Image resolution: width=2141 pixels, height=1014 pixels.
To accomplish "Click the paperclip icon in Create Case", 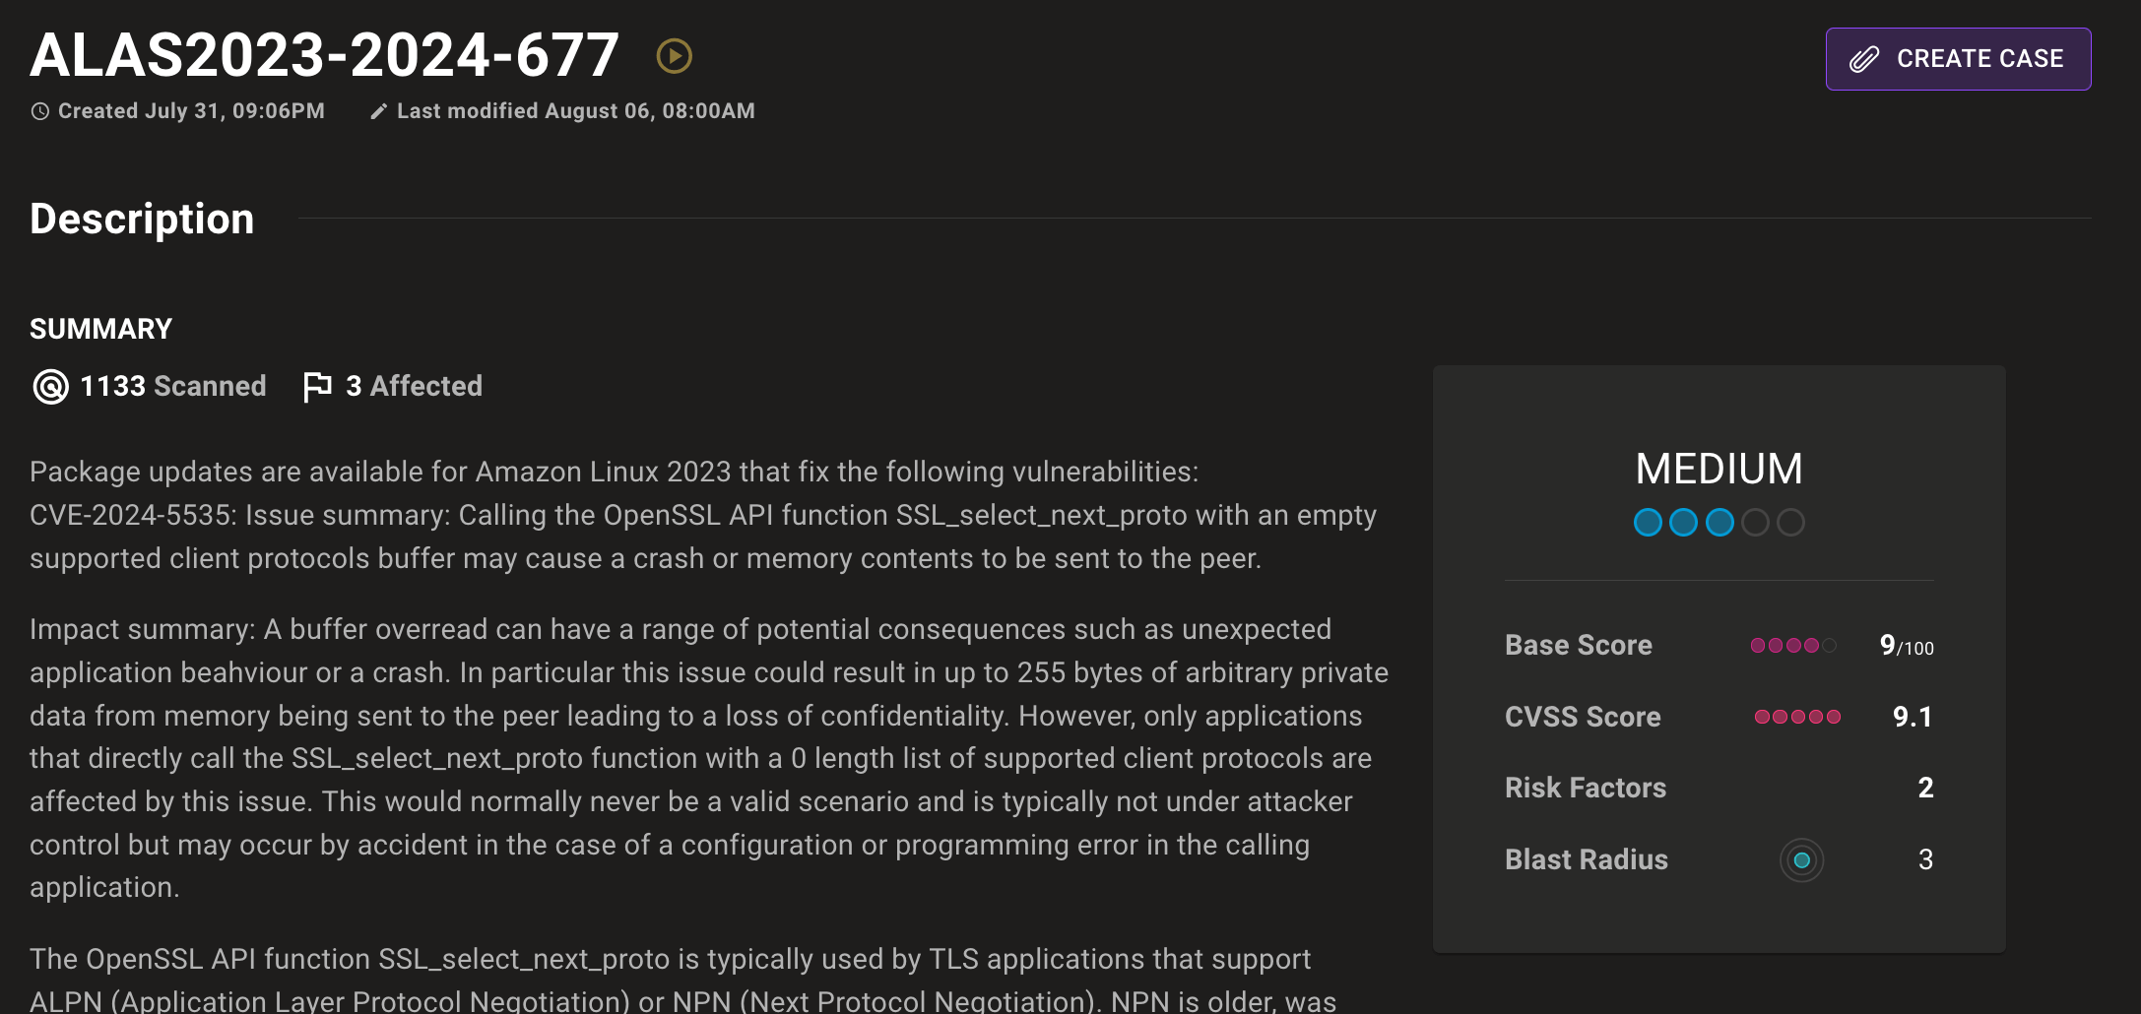I will coord(1863,59).
